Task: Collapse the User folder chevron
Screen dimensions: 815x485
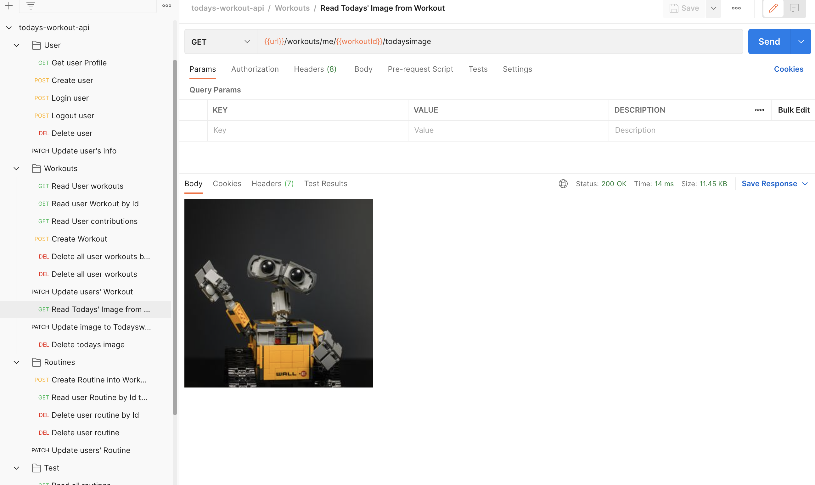Action: point(16,45)
